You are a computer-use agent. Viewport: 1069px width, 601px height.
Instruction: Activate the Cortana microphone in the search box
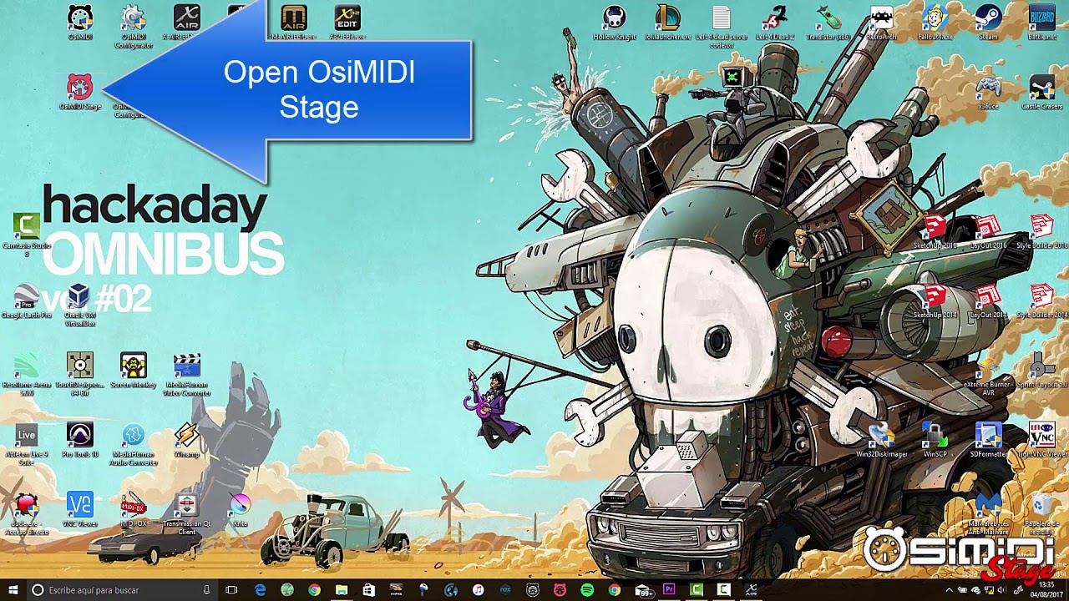click(206, 590)
